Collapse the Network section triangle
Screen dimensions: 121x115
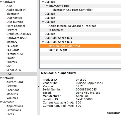coord(1,78)
